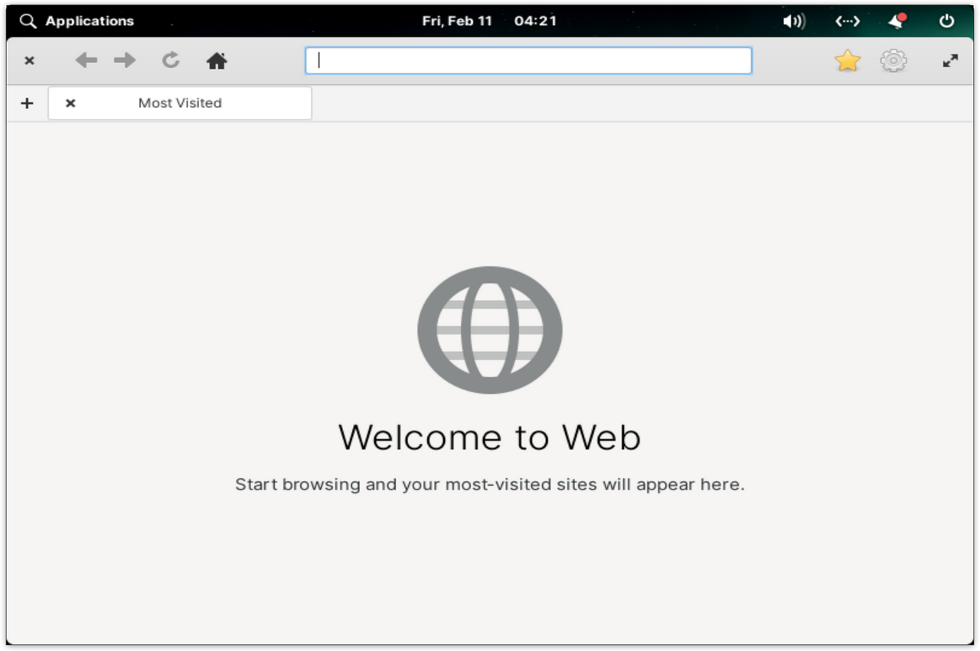Click the Welcome to Web heading
The width and height of the screenshot is (980, 651).
(490, 438)
